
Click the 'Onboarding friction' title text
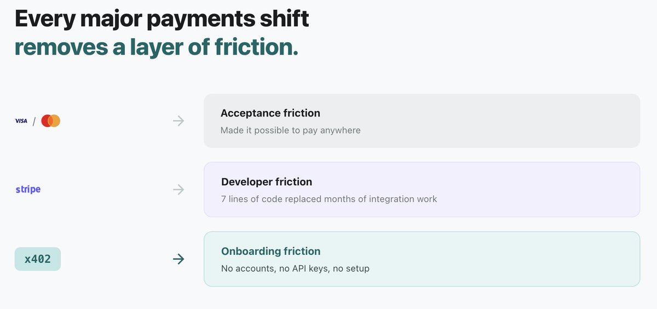tap(271, 251)
